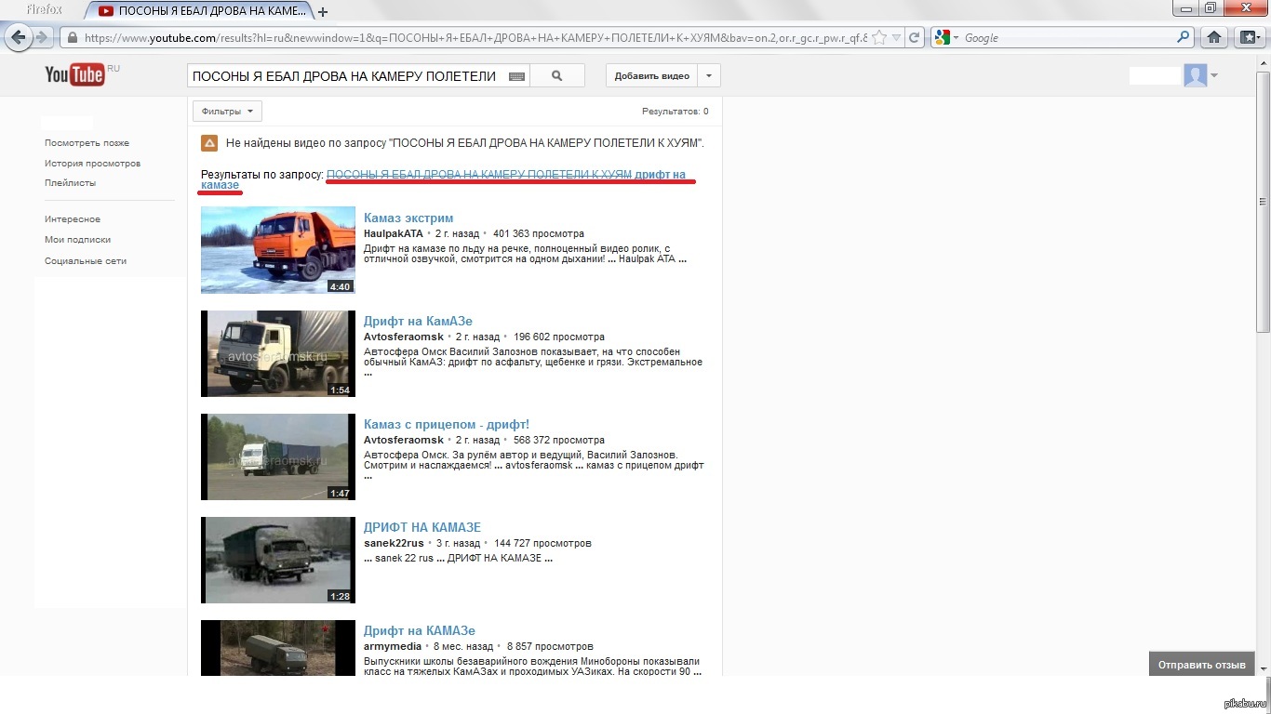Go back with the browser back arrow
This screenshot has width=1271, height=714.
pos(19,37)
